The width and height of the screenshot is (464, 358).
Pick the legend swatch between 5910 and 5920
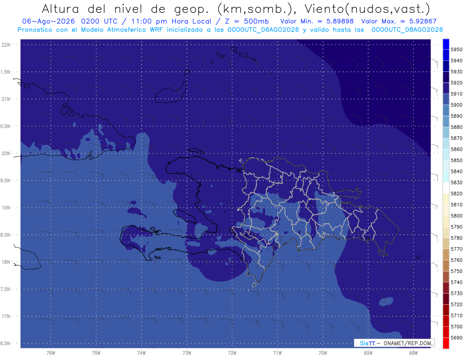click(x=445, y=88)
